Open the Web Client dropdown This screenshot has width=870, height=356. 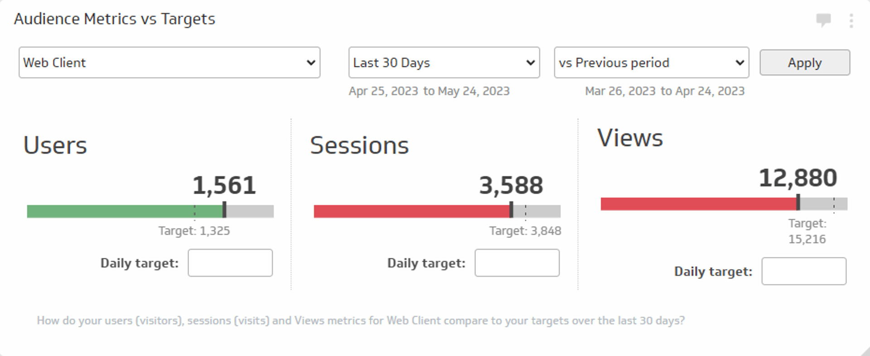click(169, 62)
